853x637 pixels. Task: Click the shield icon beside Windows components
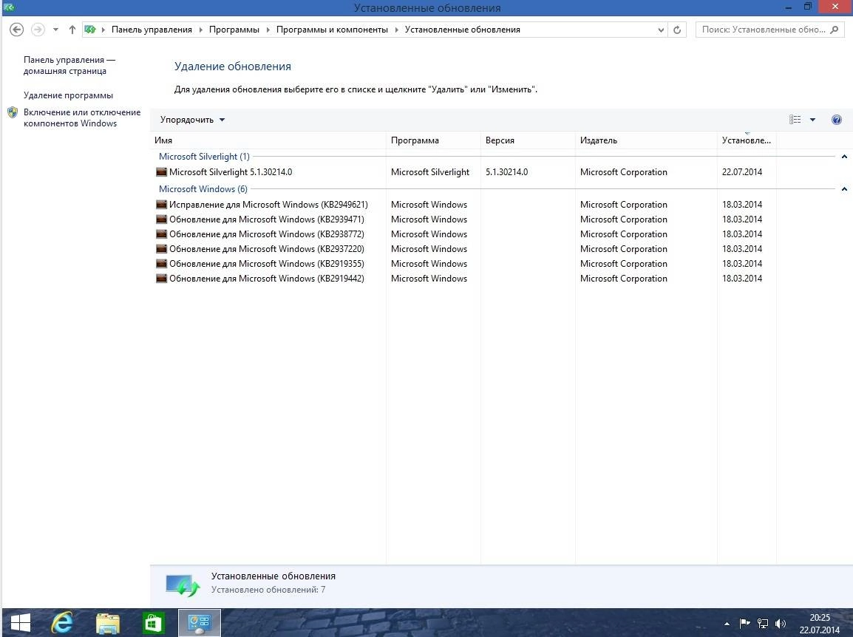(x=13, y=112)
